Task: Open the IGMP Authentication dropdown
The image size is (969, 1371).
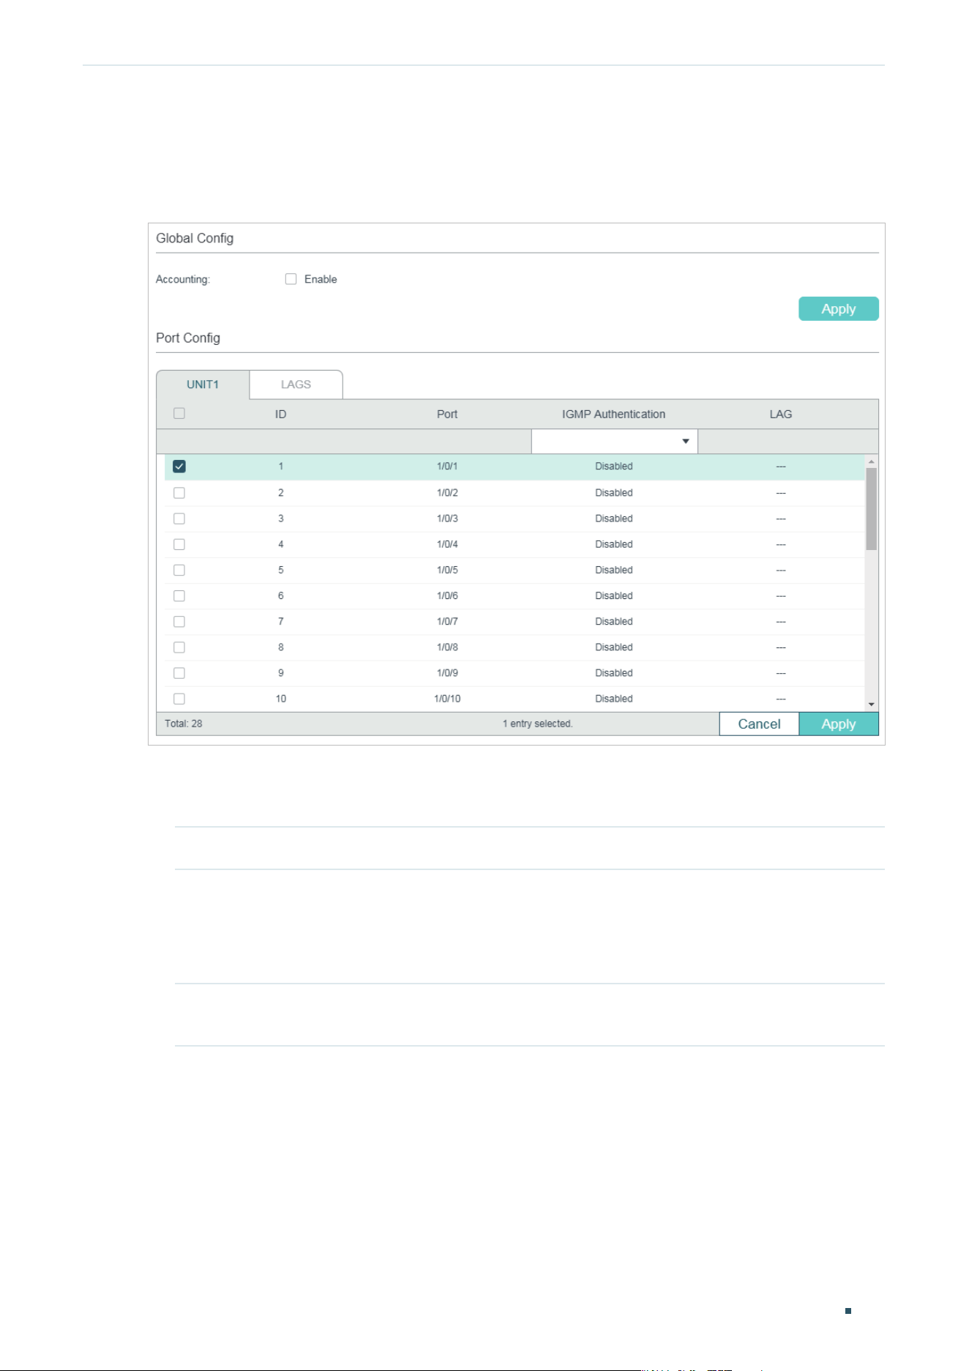Action: (614, 442)
